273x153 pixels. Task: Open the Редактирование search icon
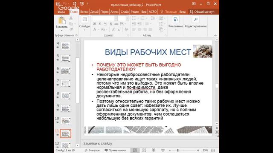(196, 20)
